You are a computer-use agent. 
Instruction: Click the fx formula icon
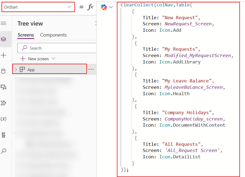[90, 7]
